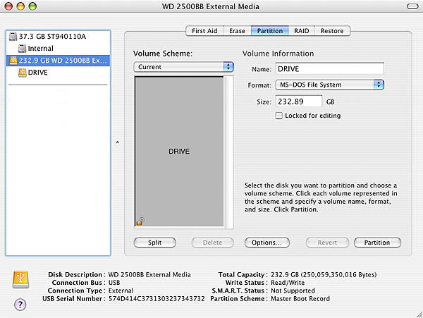423x318 pixels.
Task: Open the RAID tab
Action: (x=301, y=31)
